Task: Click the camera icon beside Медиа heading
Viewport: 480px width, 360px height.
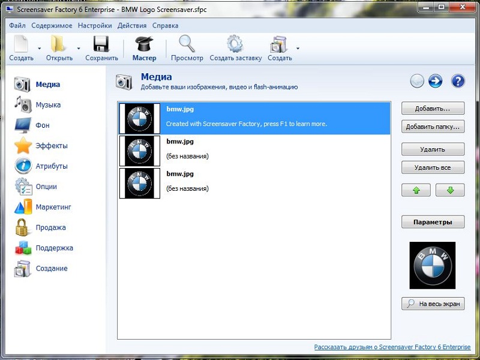Action: pos(124,82)
